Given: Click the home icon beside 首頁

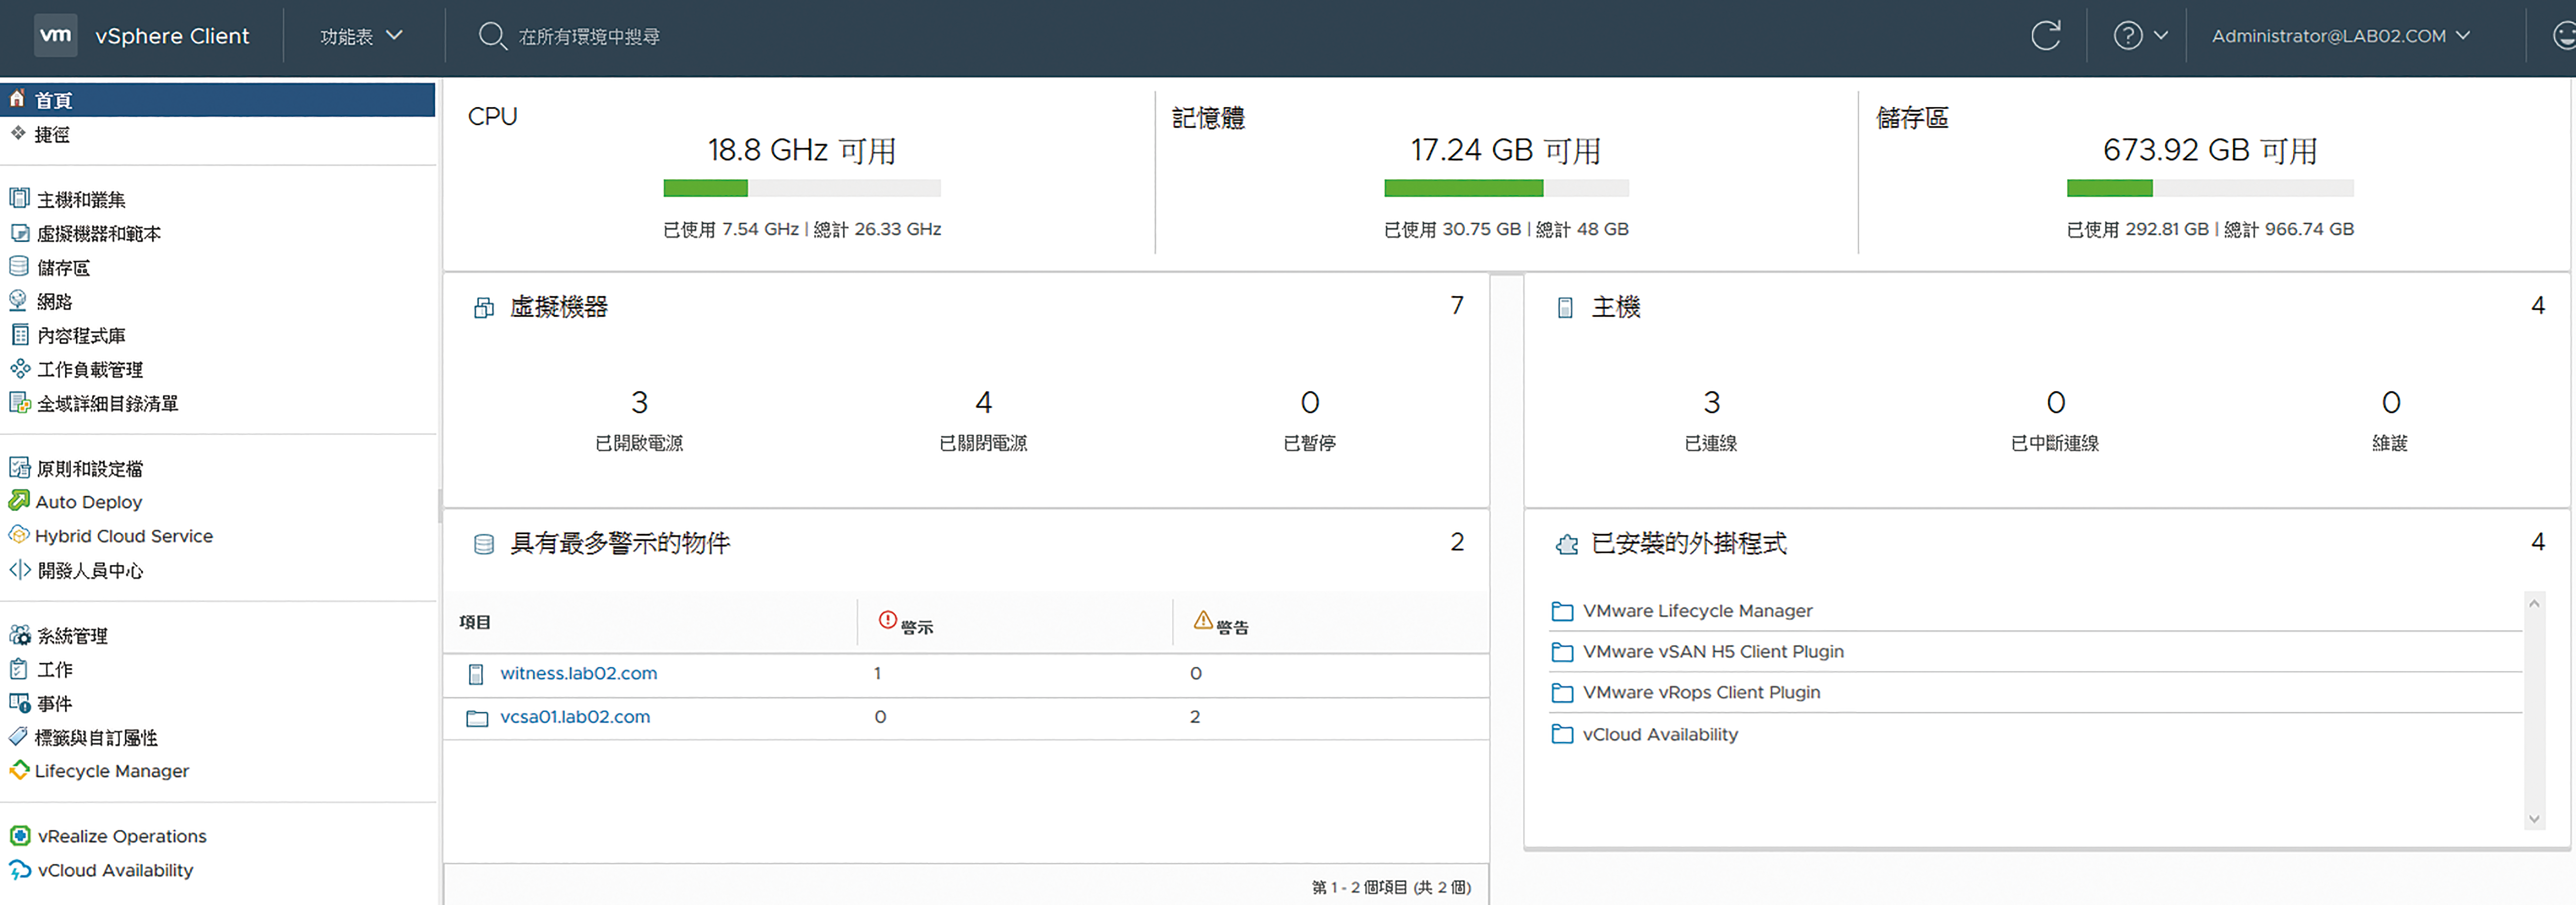Looking at the screenshot, I should (x=17, y=99).
